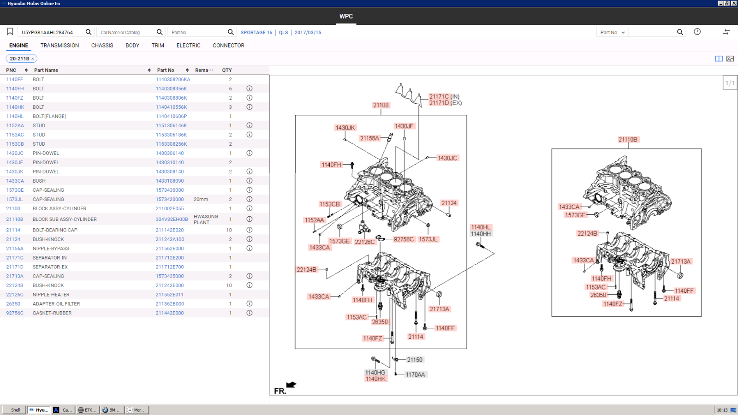Open info icon for 21114 BOLT-BEARING CAP row
738x415 pixels.
tap(250, 230)
